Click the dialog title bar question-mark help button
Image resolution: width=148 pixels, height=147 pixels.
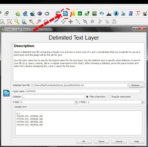click(x=135, y=29)
